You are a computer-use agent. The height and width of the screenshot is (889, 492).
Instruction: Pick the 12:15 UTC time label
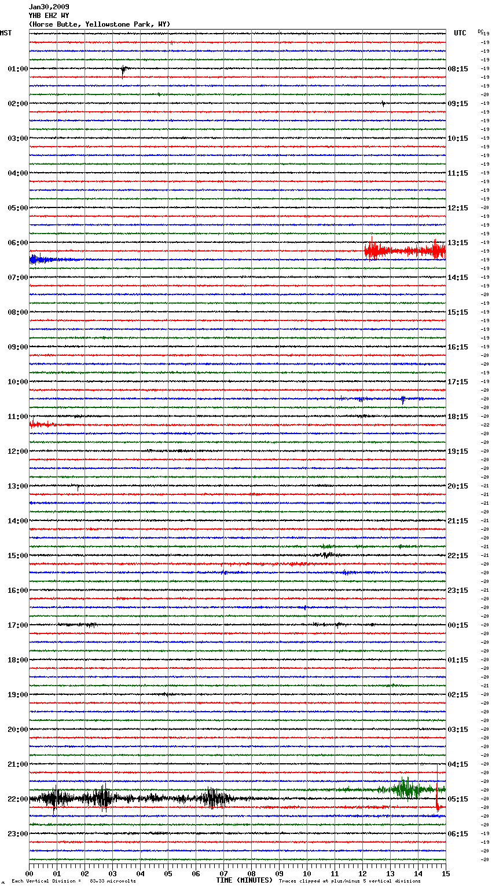pos(458,208)
